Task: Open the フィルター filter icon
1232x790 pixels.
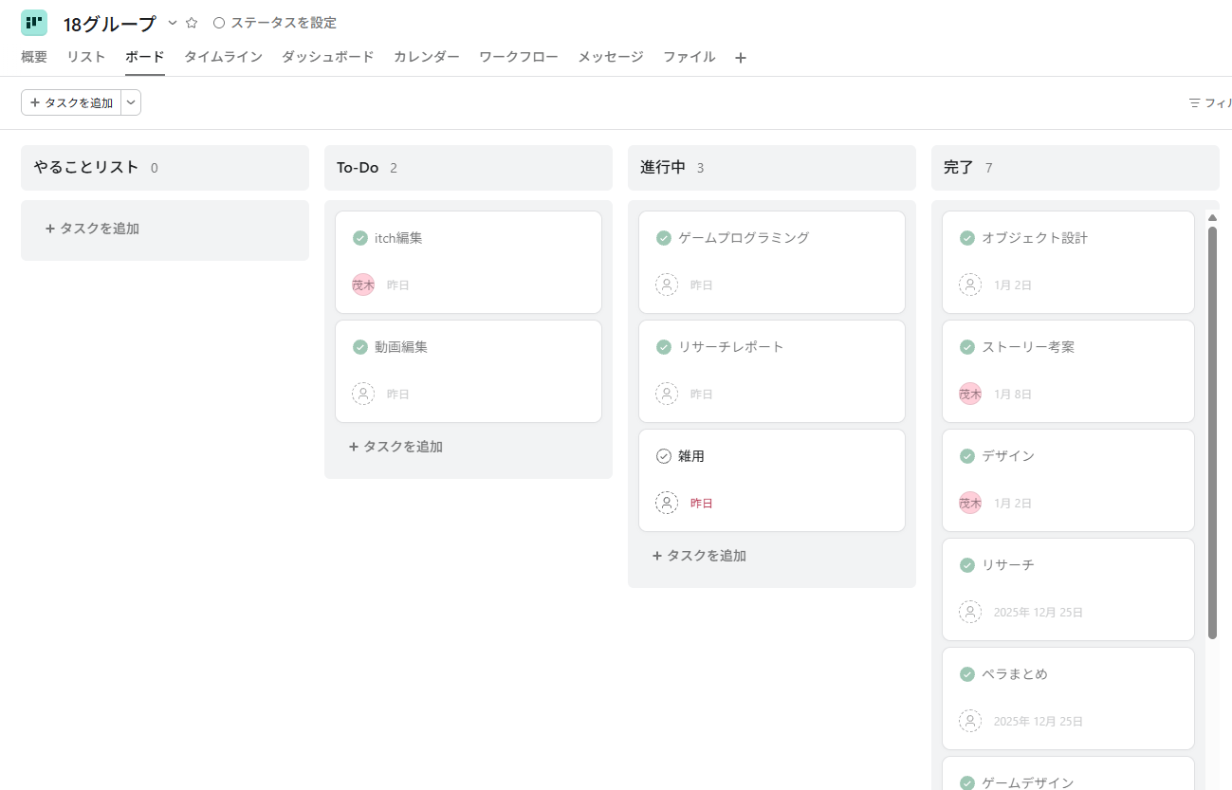Action: [1195, 102]
